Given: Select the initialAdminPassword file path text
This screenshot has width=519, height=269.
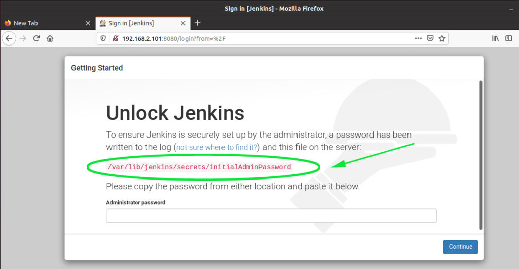Looking at the screenshot, I should click(199, 167).
